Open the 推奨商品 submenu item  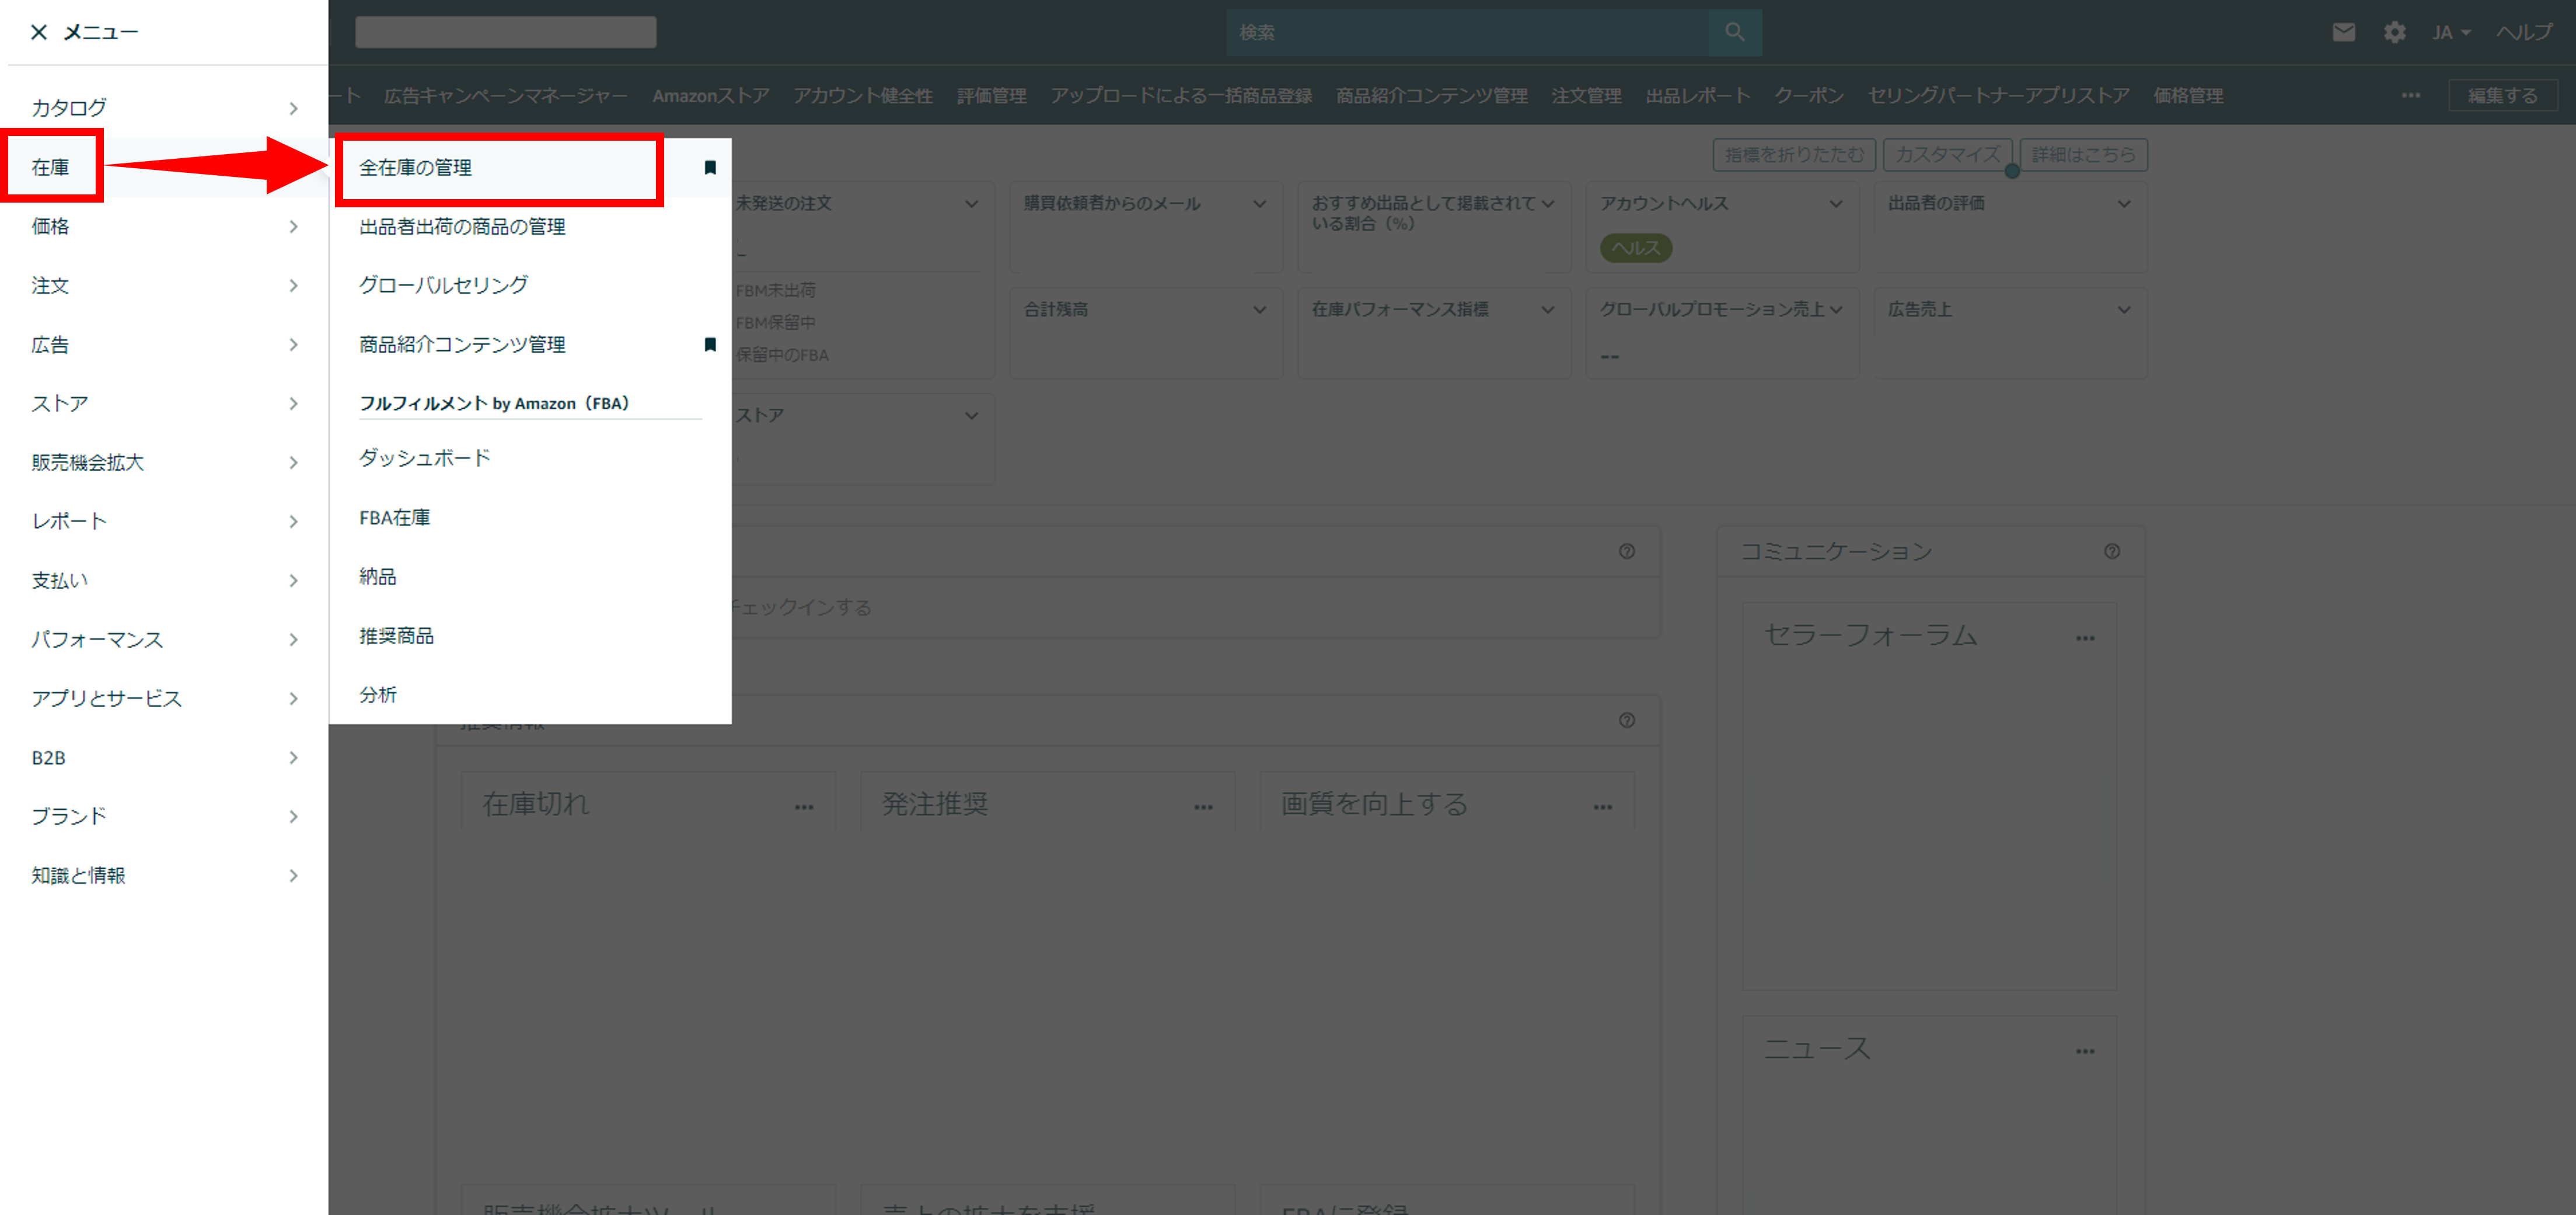(396, 635)
